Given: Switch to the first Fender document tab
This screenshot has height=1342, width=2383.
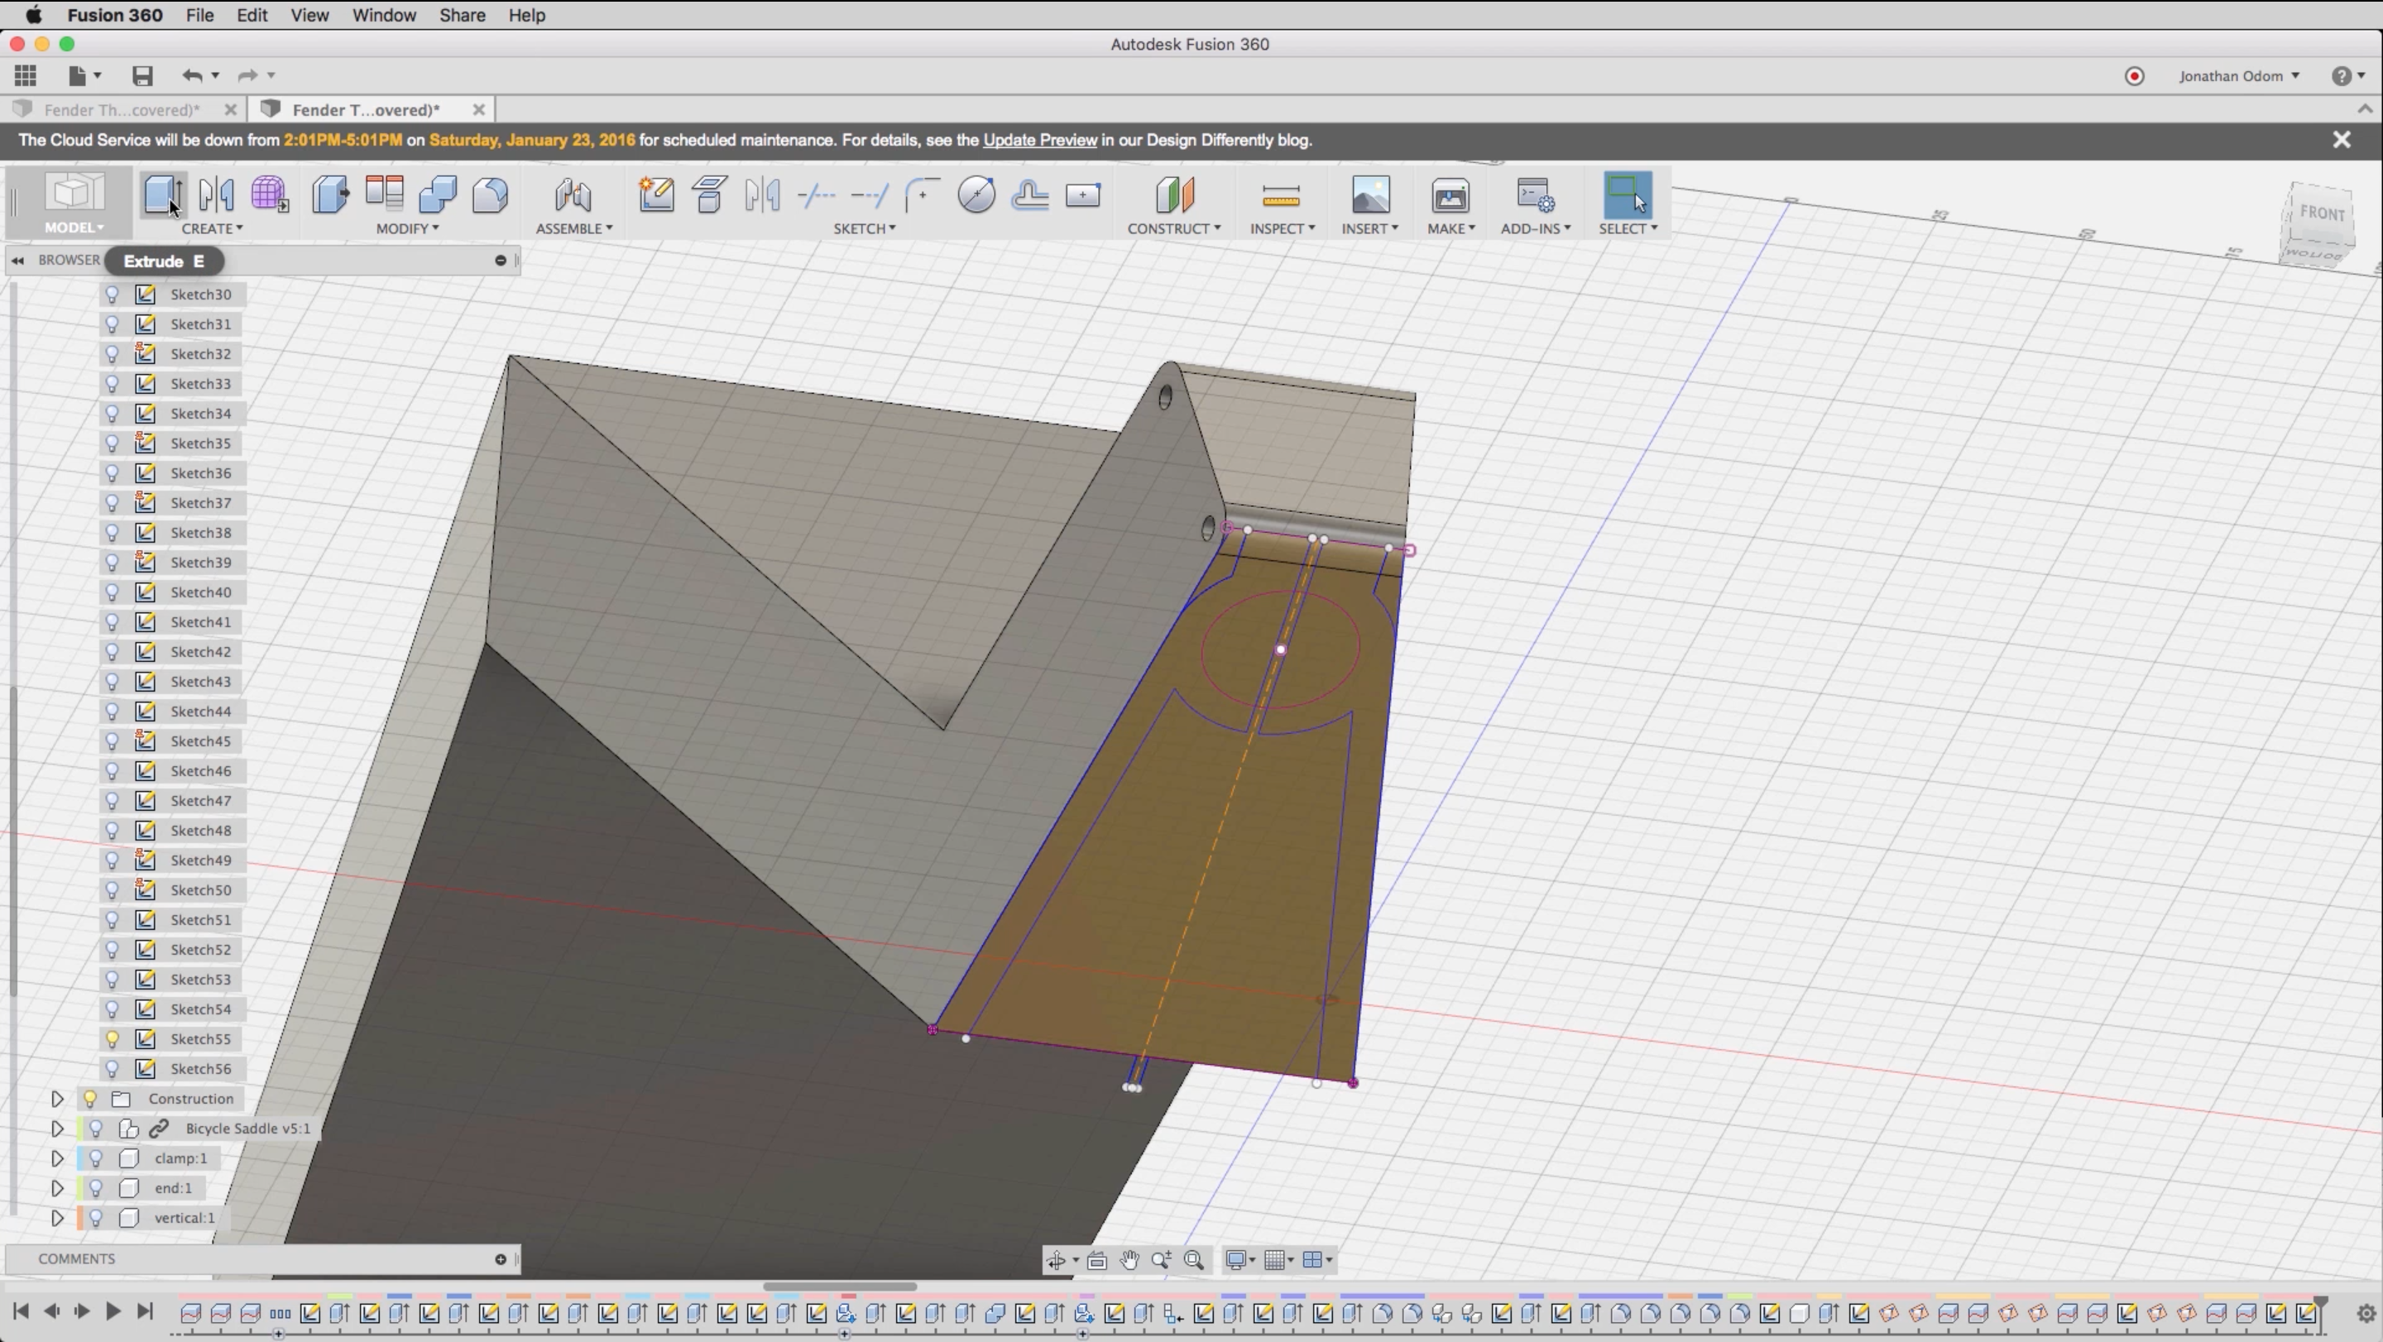Looking at the screenshot, I should point(121,110).
